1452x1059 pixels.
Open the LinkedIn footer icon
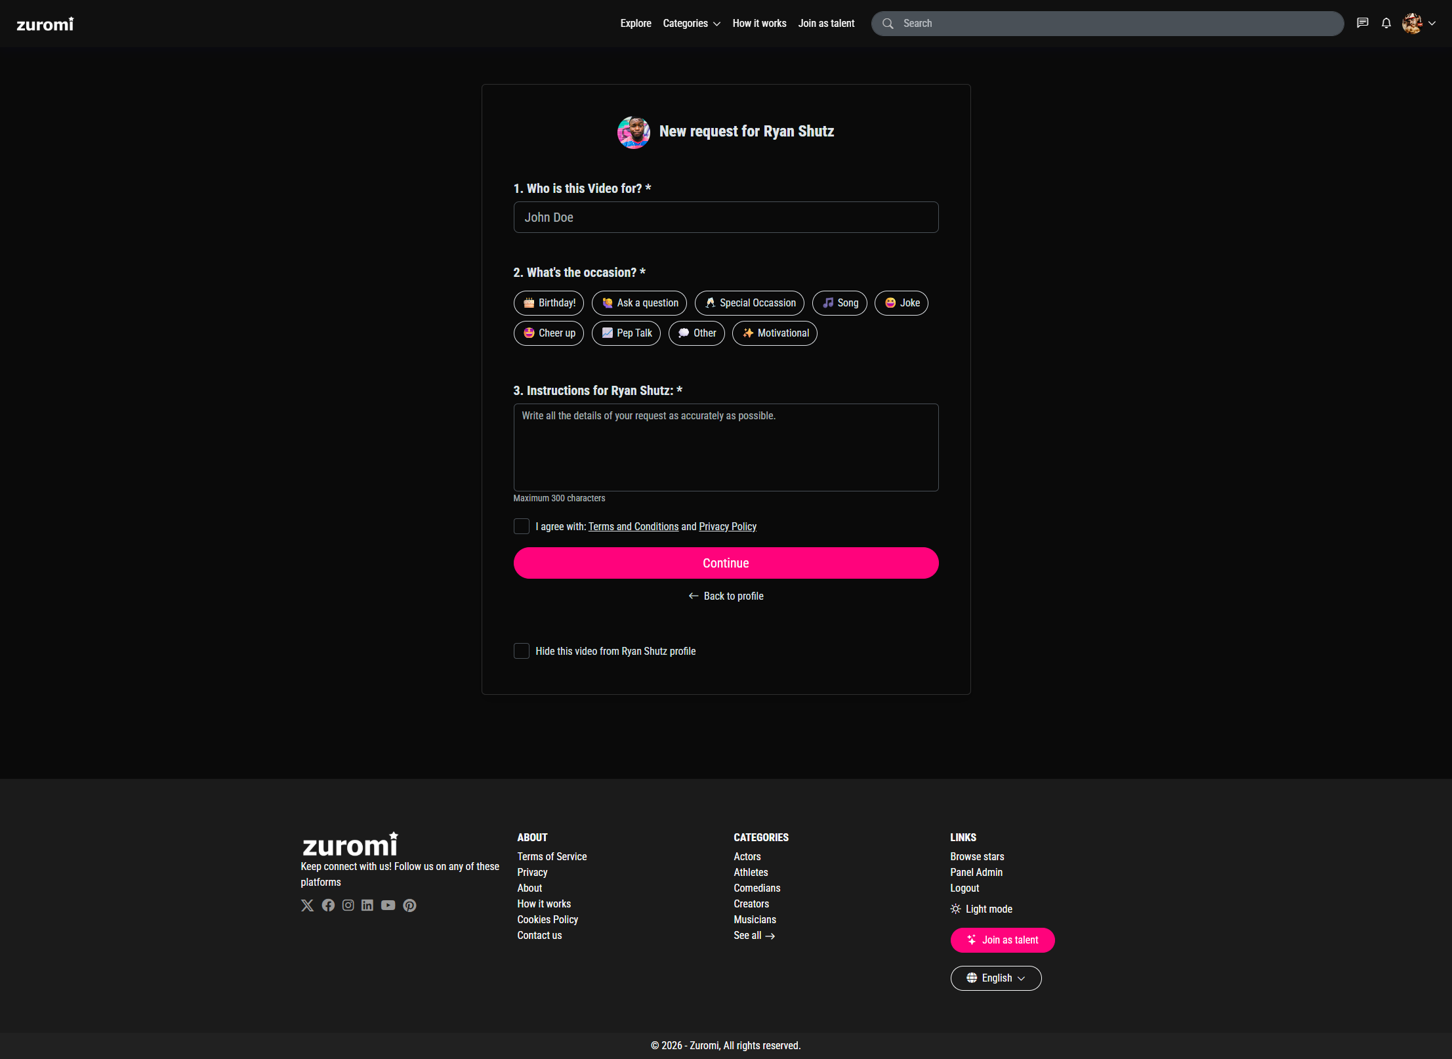(x=367, y=905)
